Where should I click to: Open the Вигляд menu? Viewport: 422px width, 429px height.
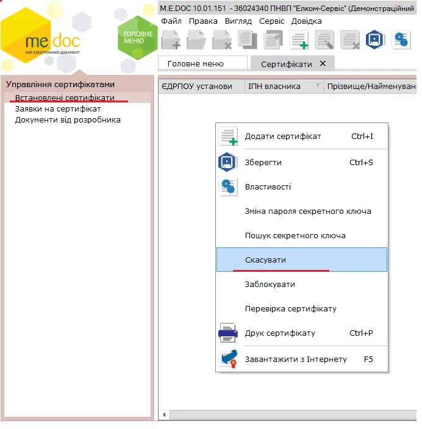(238, 21)
